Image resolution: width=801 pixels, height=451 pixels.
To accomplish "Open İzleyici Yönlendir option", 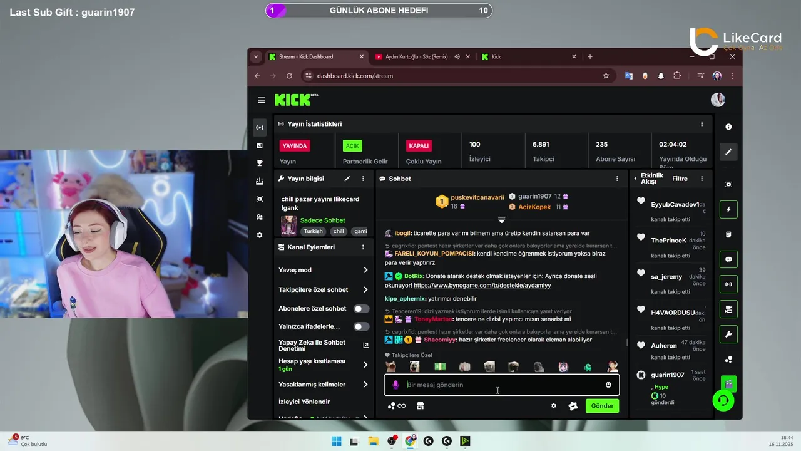I will tap(304, 402).
